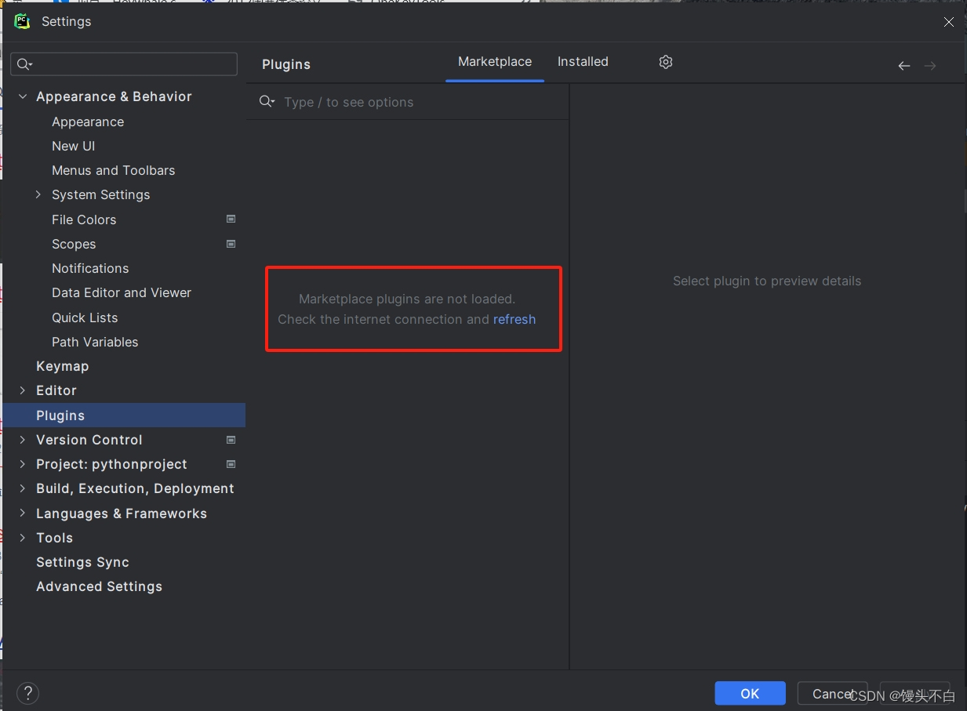The image size is (967, 711).
Task: Click the modified-setting indicator next to File Colors
Action: (x=231, y=219)
